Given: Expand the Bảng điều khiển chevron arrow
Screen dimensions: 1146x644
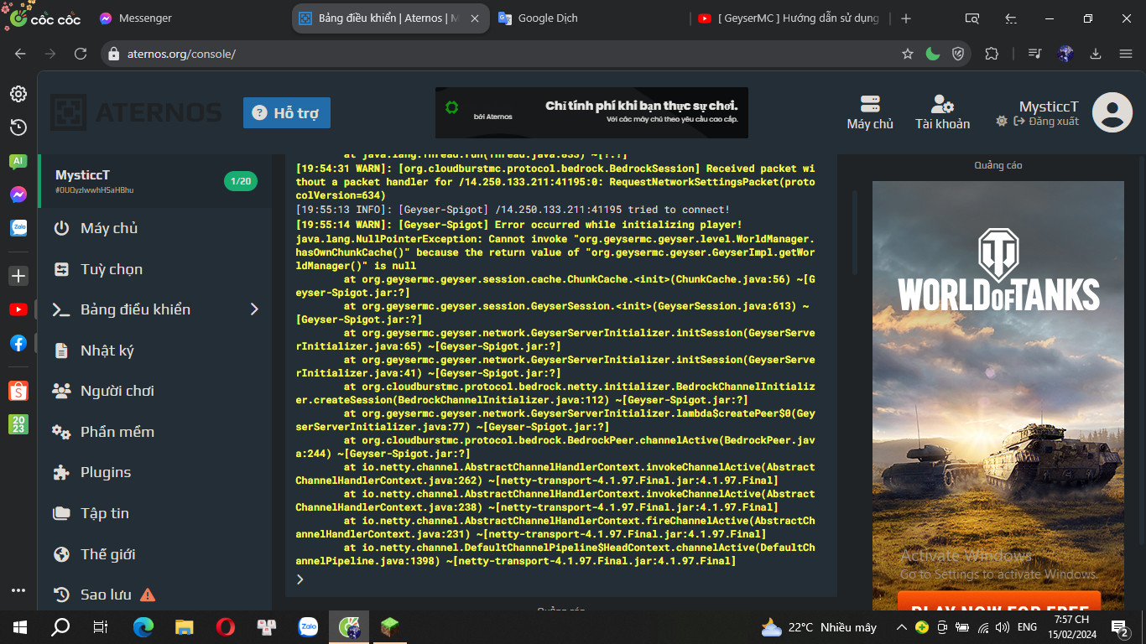Looking at the screenshot, I should [x=255, y=309].
